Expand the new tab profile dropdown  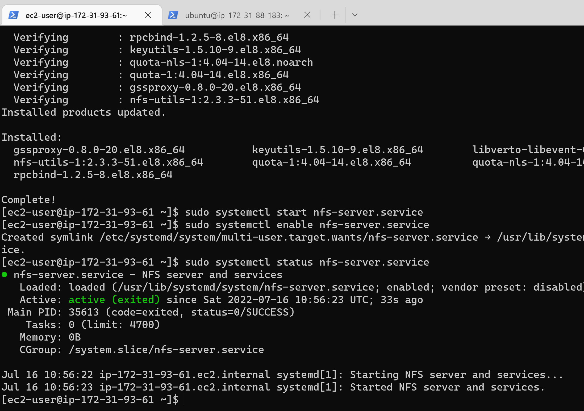[x=354, y=15]
